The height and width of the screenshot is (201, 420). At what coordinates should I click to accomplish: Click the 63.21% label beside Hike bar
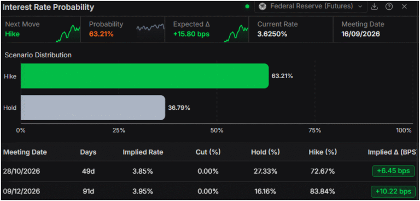coord(282,76)
